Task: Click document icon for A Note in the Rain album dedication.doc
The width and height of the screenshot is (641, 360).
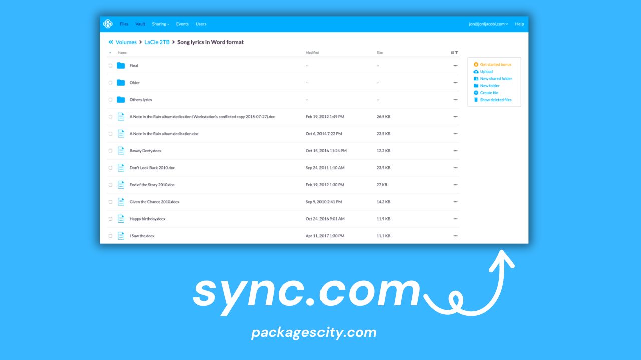Action: tap(121, 134)
